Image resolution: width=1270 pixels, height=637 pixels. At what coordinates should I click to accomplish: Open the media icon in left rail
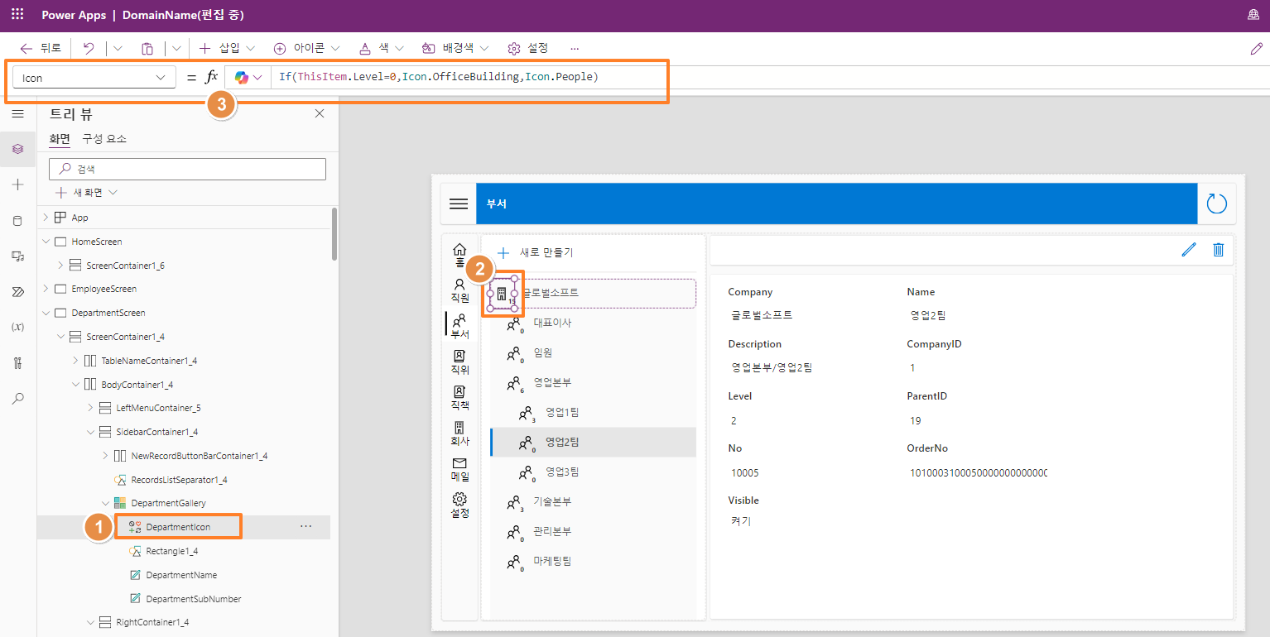coord(17,256)
